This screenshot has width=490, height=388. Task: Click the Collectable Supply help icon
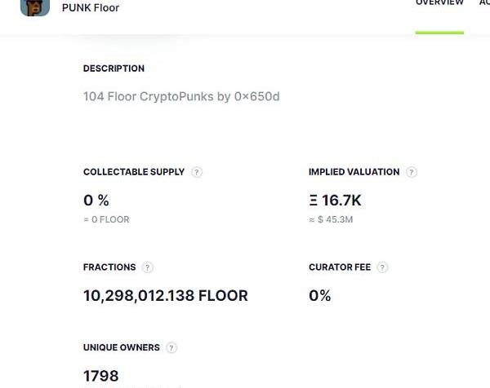click(x=197, y=172)
